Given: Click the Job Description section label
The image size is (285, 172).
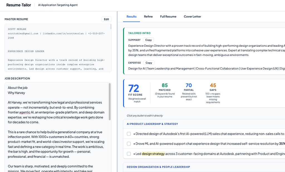Looking at the screenshot, I should 17,78.
